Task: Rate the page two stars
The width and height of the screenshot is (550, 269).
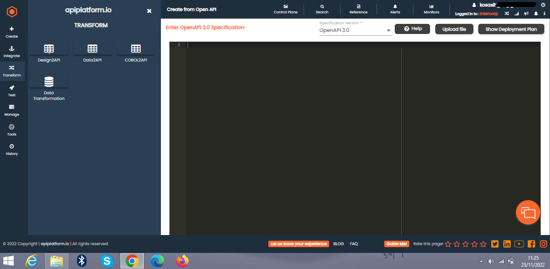Action: (x=457, y=244)
